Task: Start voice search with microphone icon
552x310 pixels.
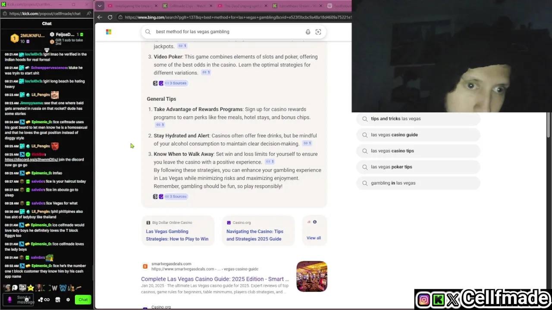Action: pos(308,32)
